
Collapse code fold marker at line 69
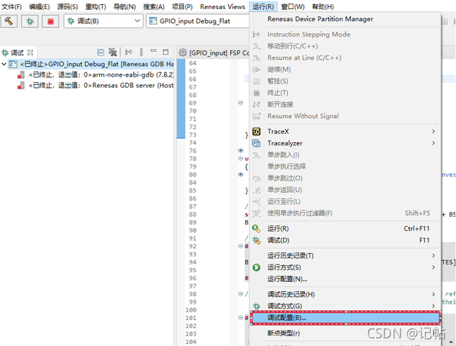[x=241, y=103]
